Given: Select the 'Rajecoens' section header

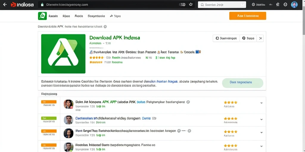Looking at the screenshot, I should pyautogui.click(x=49, y=94).
